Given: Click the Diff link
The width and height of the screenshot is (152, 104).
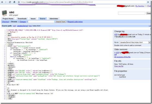Looking at the screenshot, I should 115,55.
